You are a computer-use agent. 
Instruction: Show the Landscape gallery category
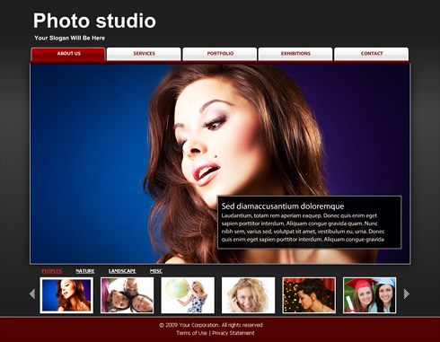122,271
